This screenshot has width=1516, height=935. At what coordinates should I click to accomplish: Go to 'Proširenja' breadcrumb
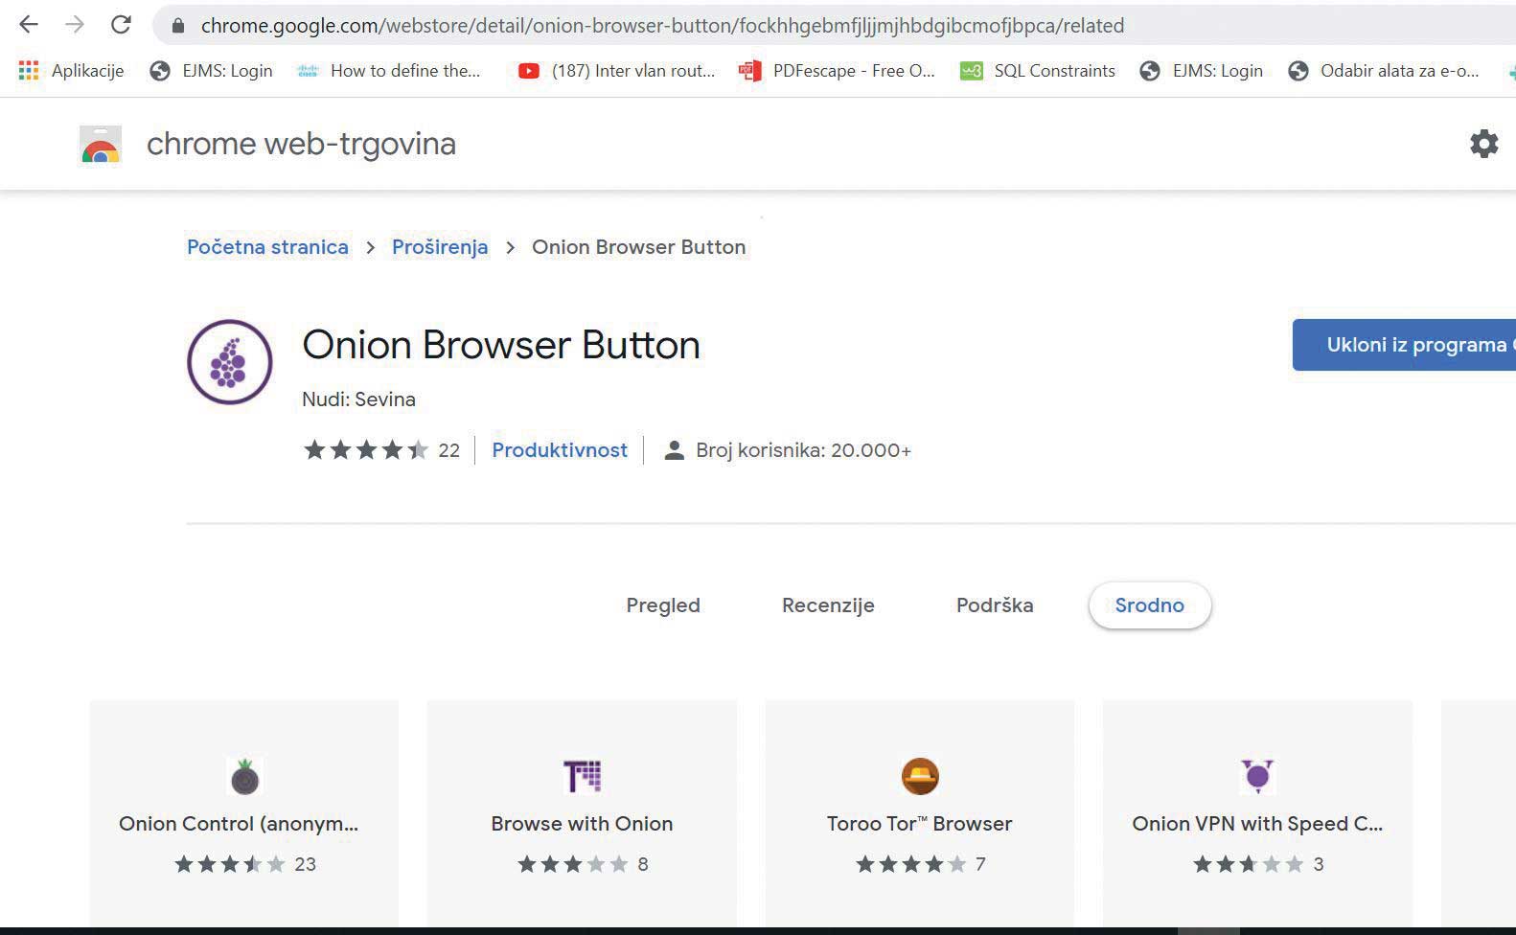pos(440,247)
